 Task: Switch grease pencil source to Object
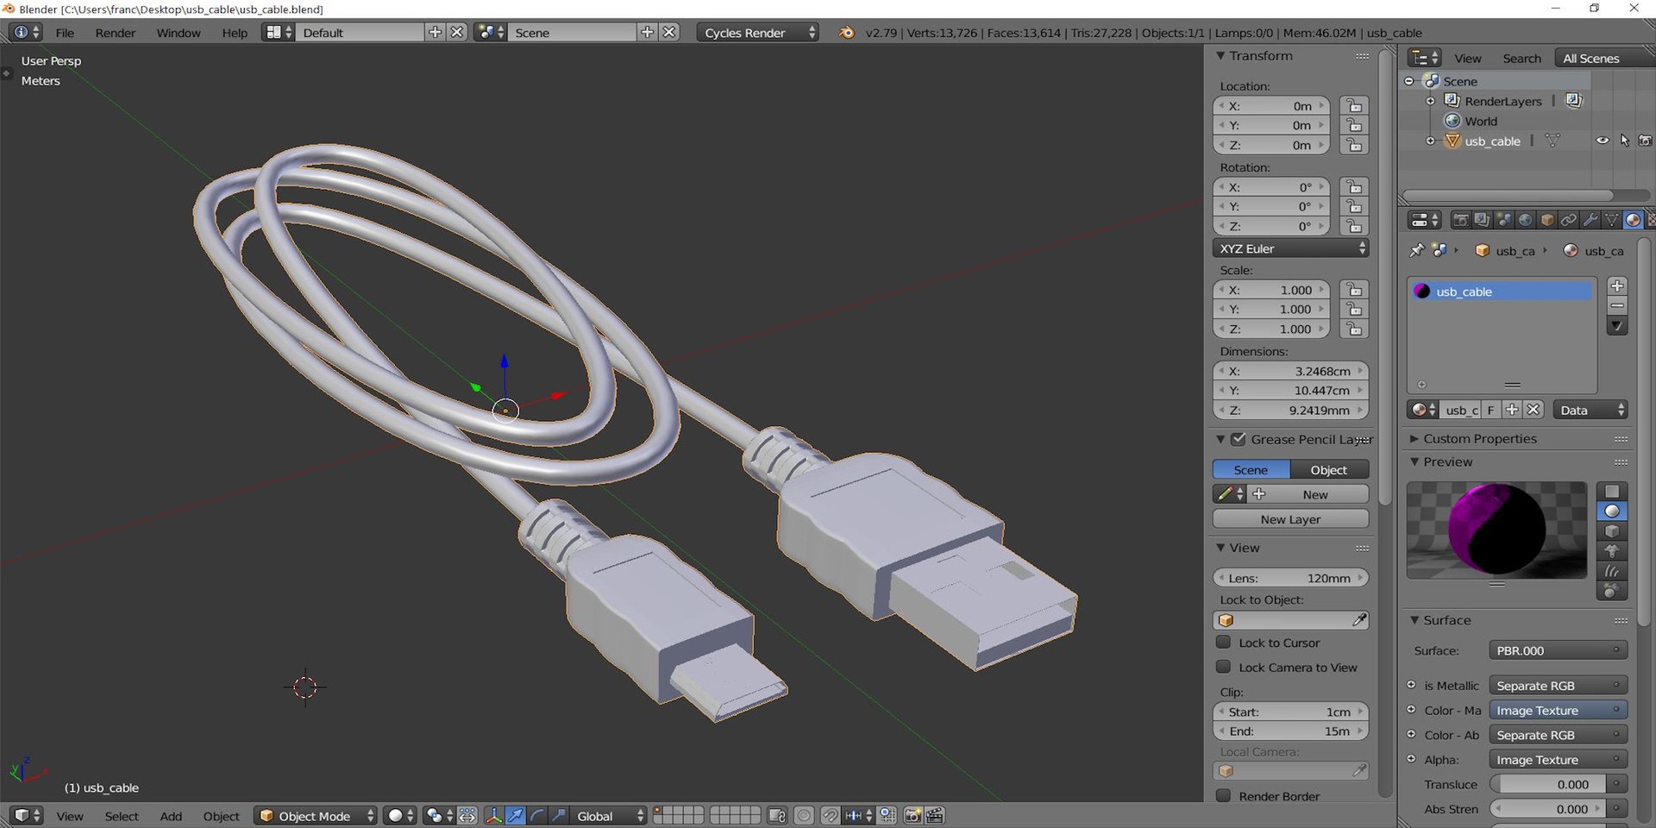tap(1329, 470)
